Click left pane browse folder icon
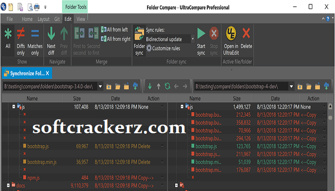The image size is (335, 191). pos(118,86)
